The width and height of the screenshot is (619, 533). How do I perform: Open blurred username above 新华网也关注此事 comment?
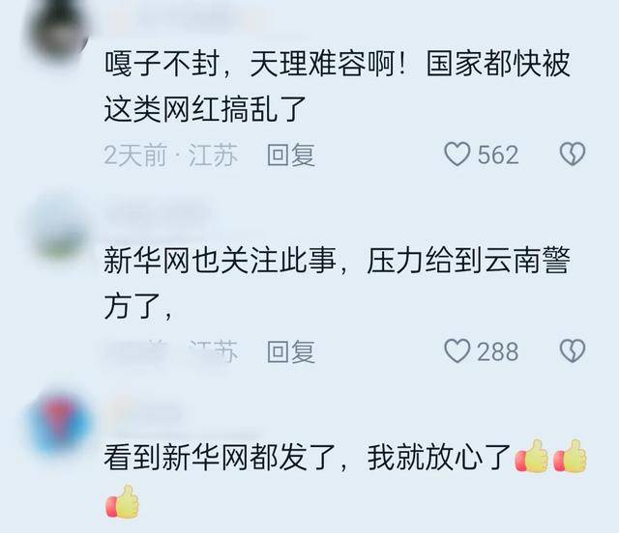point(158,215)
